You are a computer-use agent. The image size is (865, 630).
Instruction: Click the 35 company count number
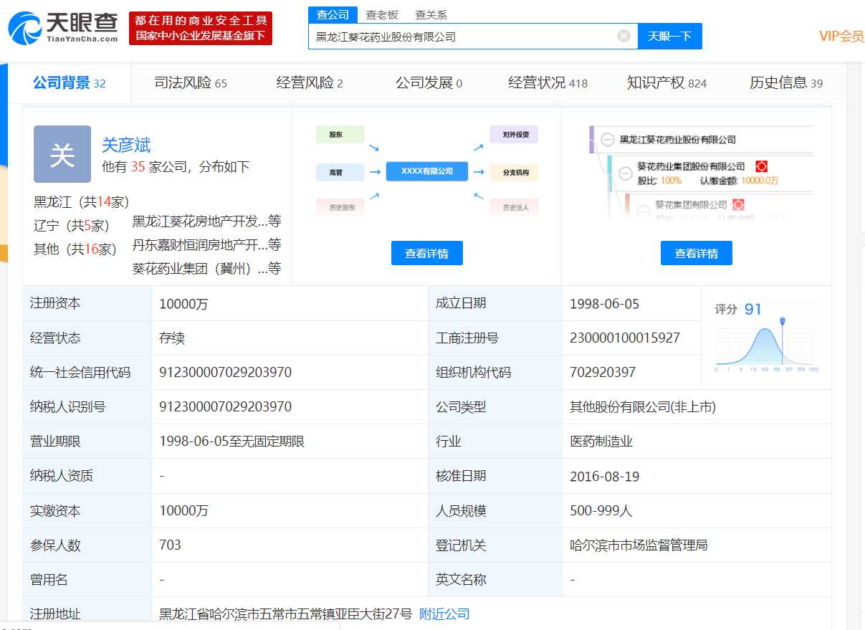[x=138, y=167]
